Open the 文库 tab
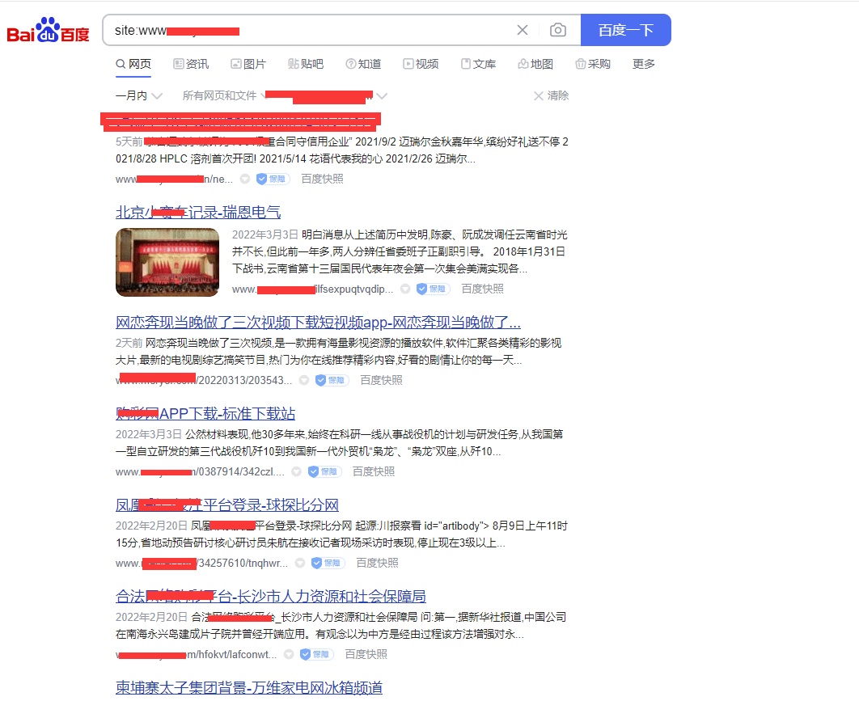859x701 pixels. pyautogui.click(x=478, y=64)
